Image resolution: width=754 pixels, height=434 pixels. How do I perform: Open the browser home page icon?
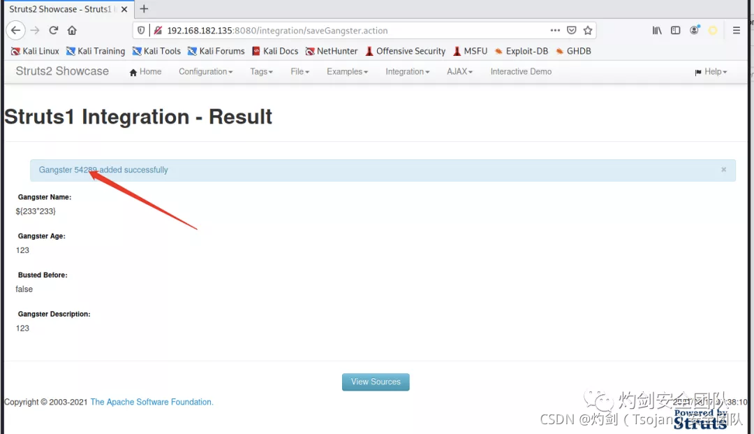click(x=72, y=30)
